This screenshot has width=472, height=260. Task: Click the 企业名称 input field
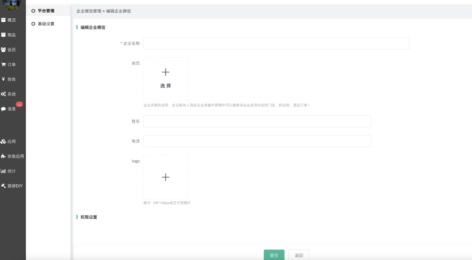pyautogui.click(x=276, y=43)
